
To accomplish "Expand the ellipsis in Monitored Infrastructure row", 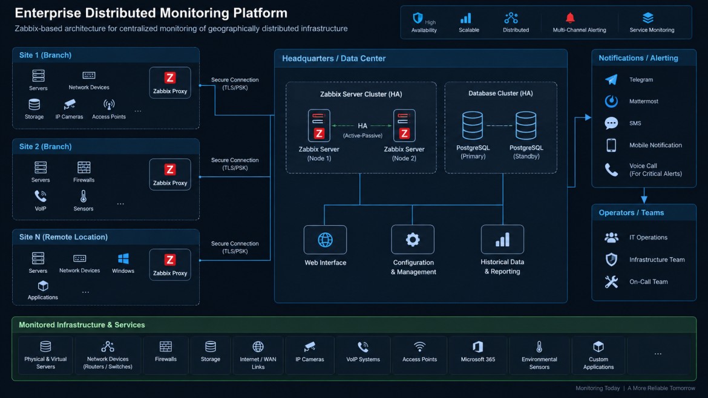I will pos(658,354).
